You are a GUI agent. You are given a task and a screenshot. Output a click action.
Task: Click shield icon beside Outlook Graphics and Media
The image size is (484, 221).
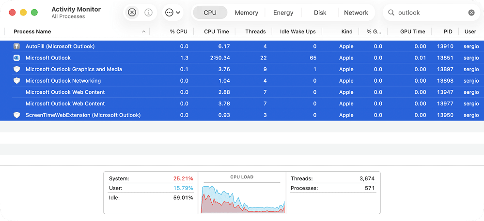point(16,69)
